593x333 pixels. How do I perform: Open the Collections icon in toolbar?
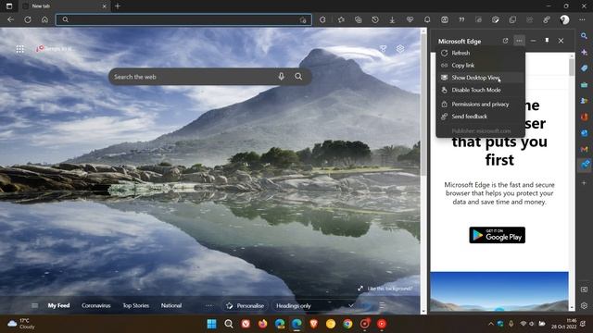coord(359,19)
